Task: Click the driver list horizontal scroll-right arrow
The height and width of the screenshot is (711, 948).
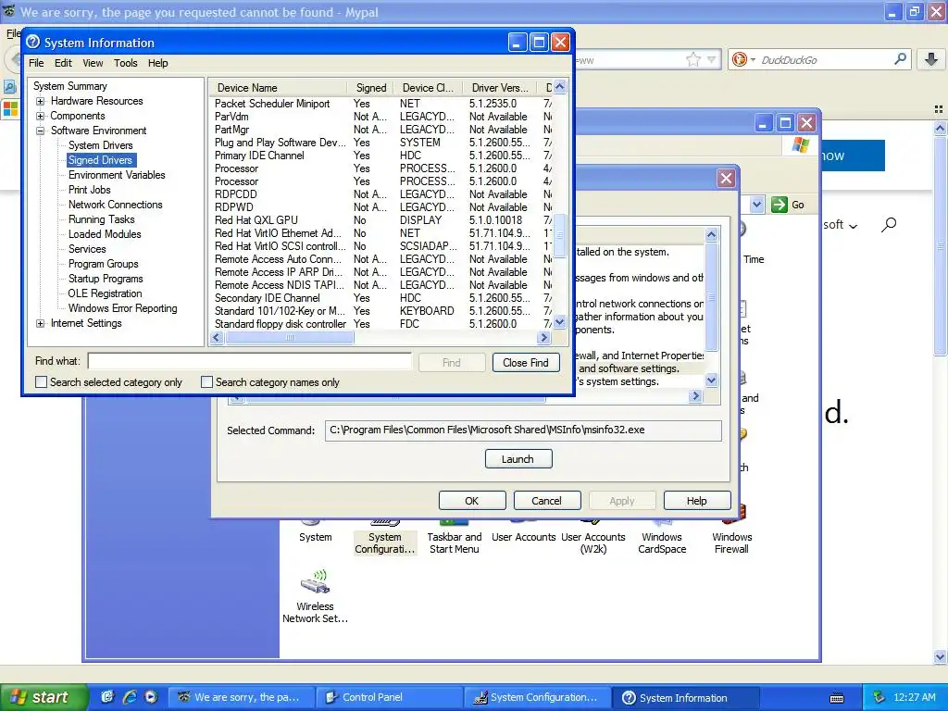Action: pyautogui.click(x=543, y=338)
